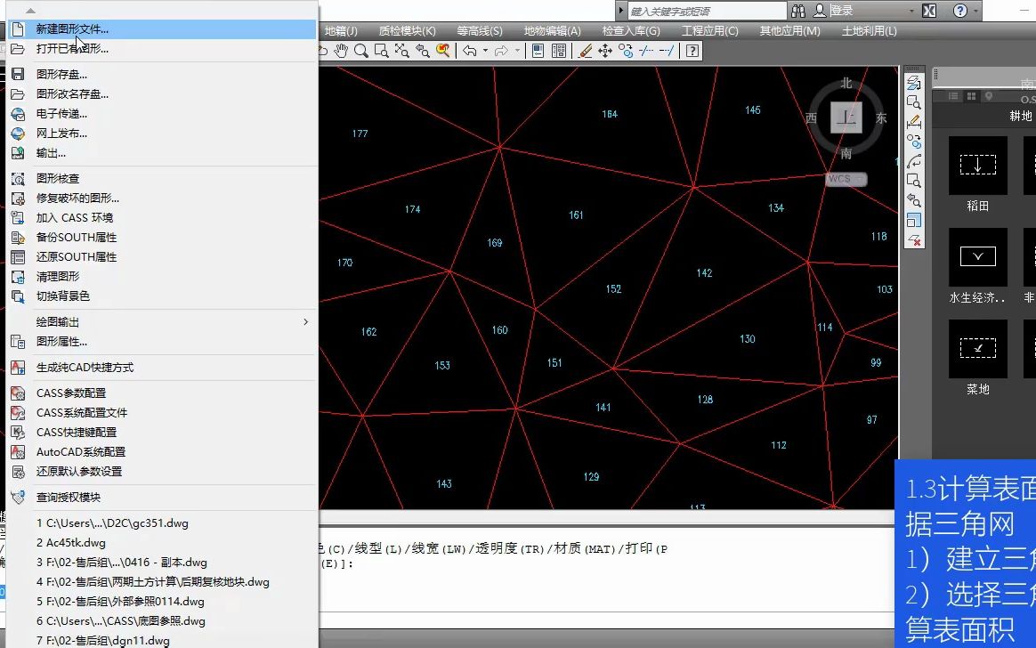This screenshot has width=1036, height=648.
Task: Select the Move tool icon
Action: click(603, 51)
